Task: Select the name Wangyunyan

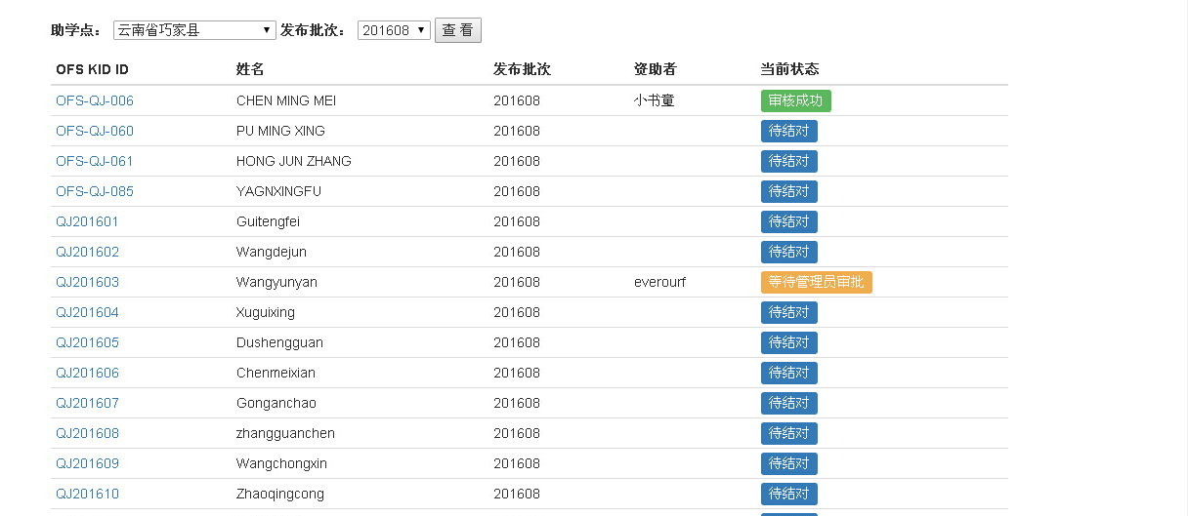Action: 276,282
